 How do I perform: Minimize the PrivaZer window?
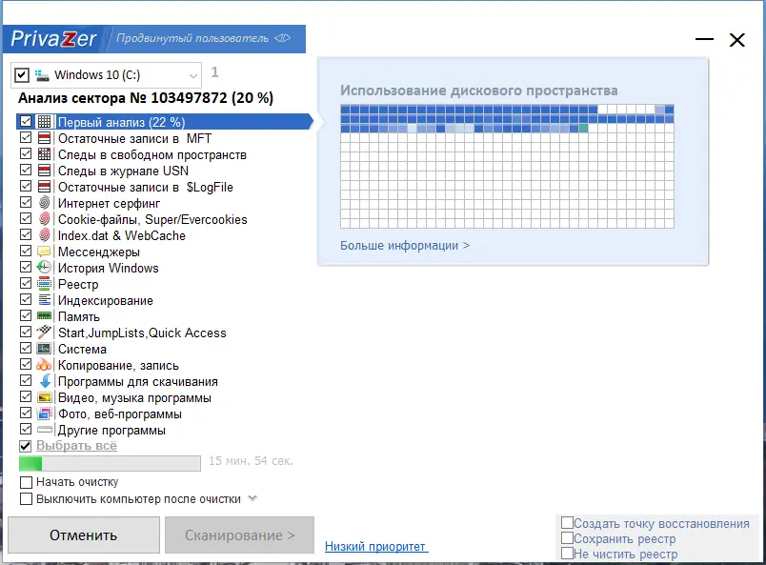704,39
